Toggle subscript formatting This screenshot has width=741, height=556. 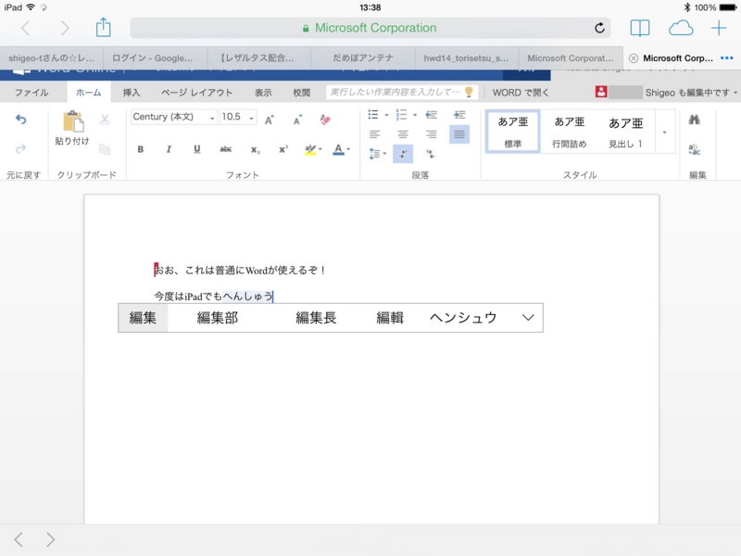click(x=255, y=148)
